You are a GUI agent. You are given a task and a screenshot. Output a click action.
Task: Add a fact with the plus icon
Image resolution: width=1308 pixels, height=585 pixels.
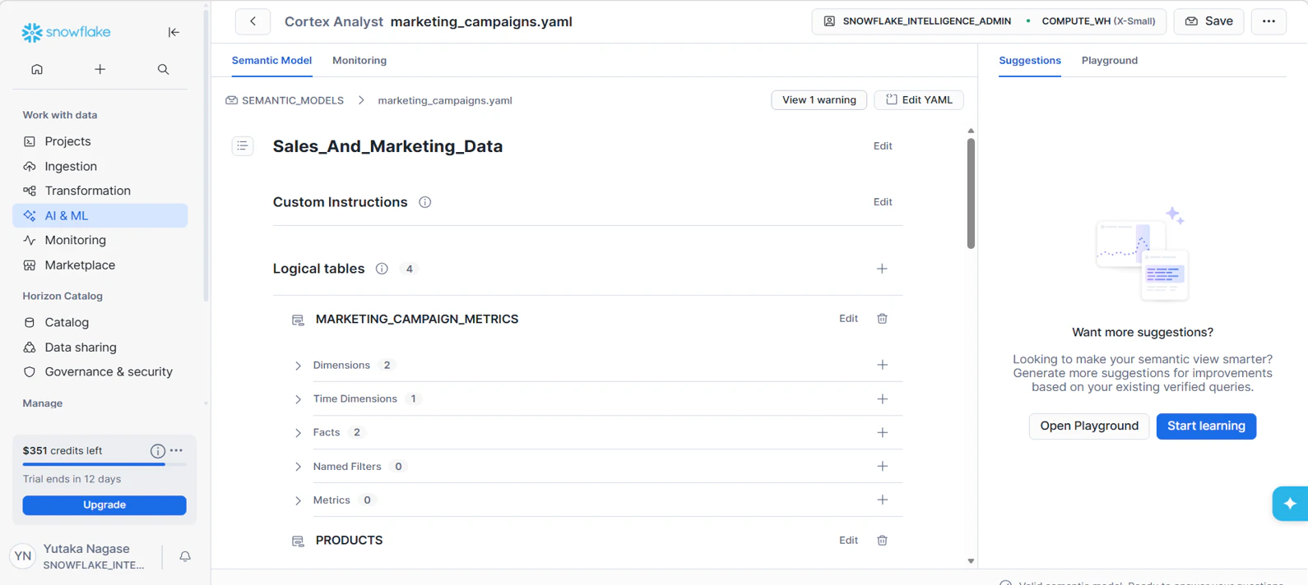(882, 433)
